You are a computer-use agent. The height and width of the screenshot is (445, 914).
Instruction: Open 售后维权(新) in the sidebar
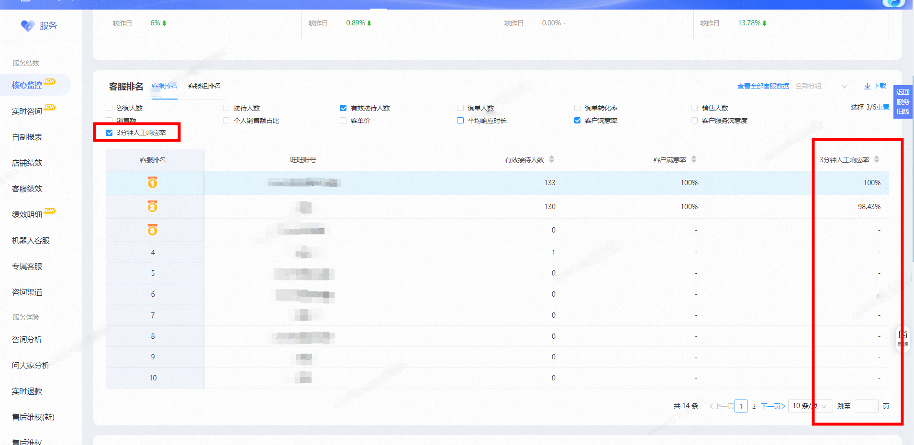coord(33,417)
